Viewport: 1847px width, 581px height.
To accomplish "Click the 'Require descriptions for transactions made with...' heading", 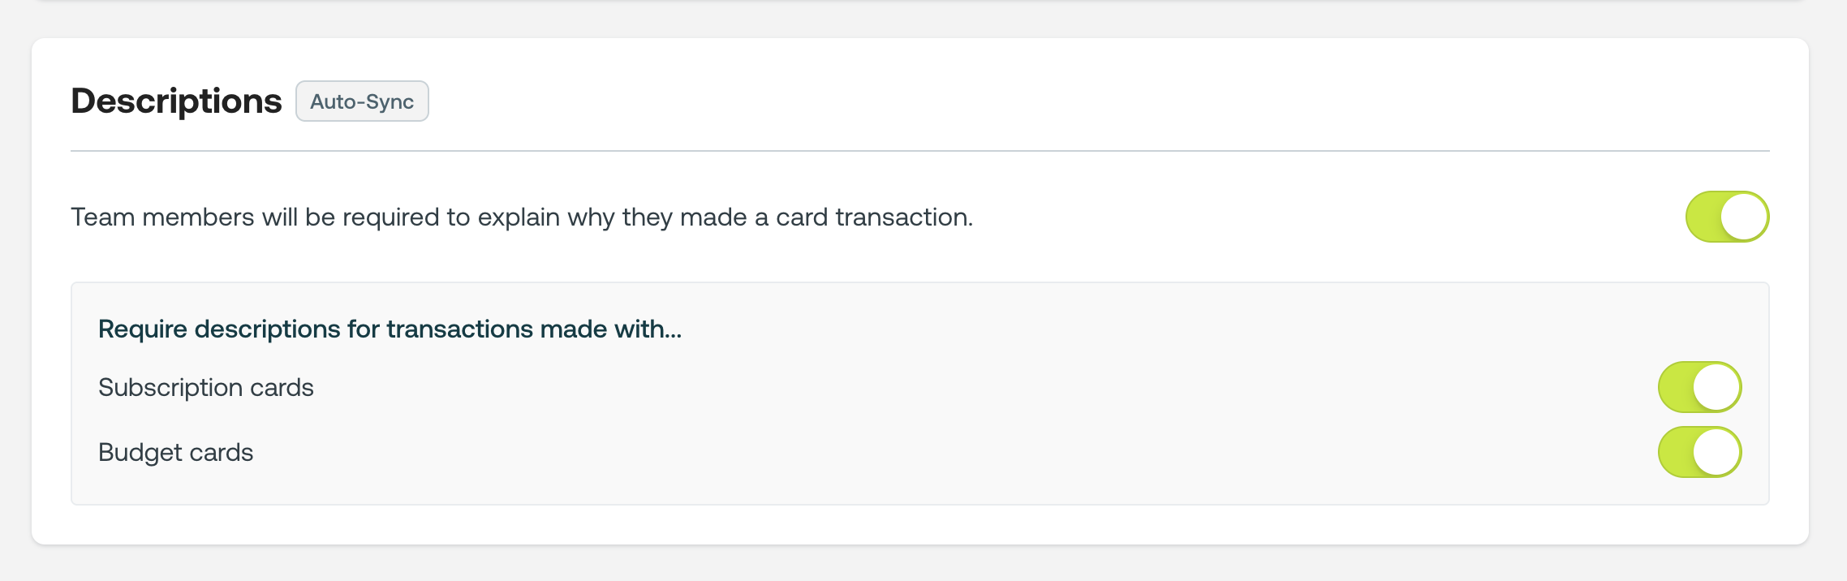I will [390, 329].
